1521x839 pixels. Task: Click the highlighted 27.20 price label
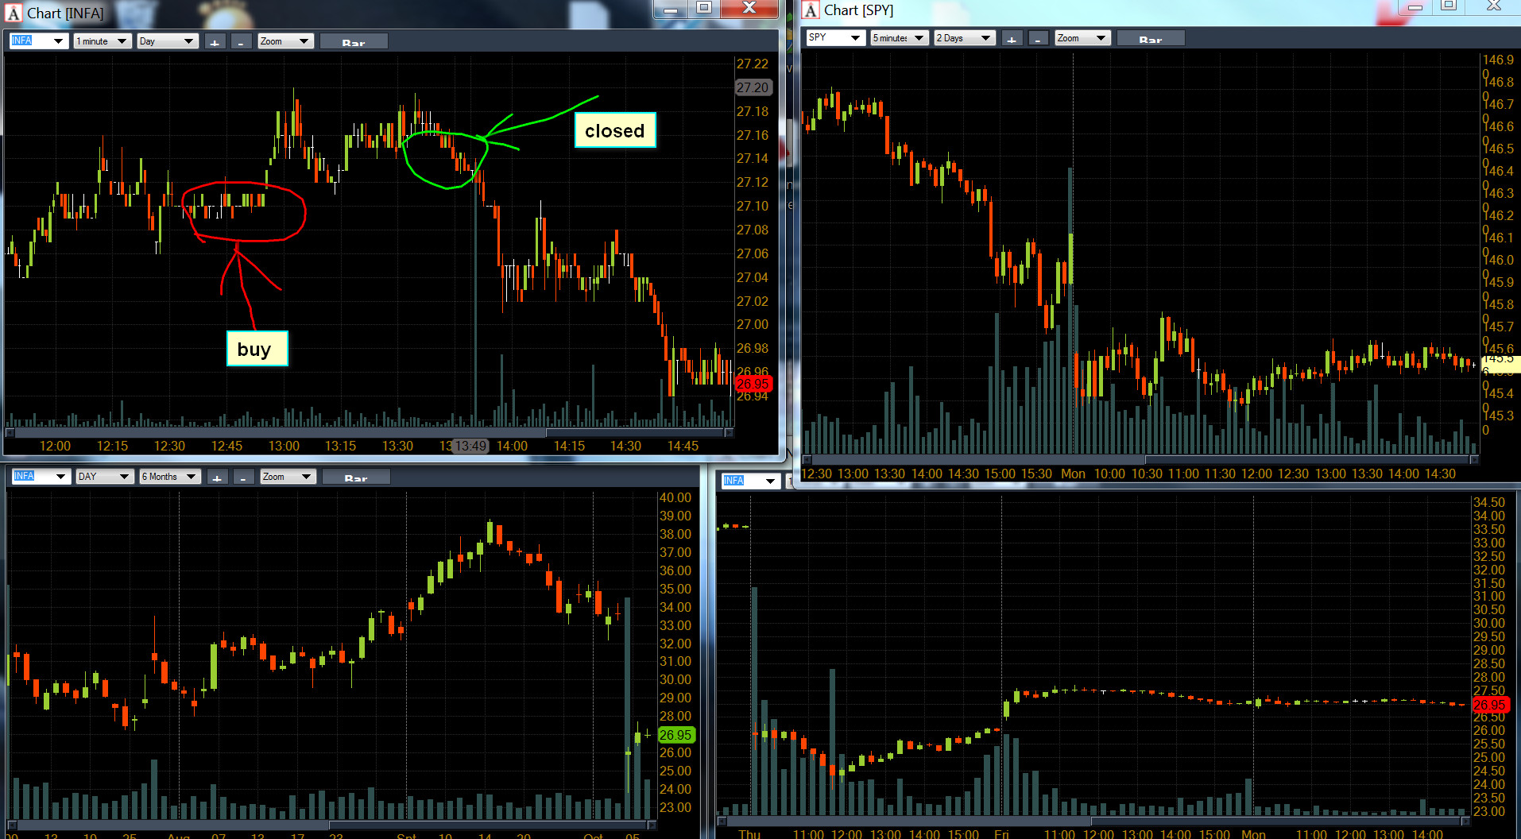(x=753, y=87)
